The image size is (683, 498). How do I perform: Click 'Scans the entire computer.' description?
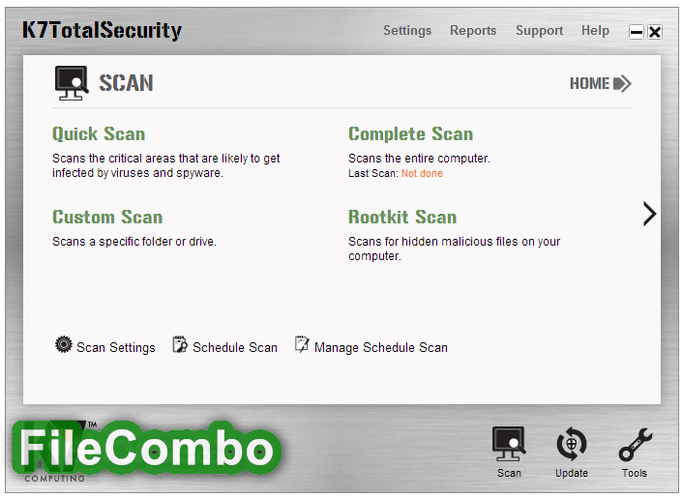pyautogui.click(x=419, y=158)
